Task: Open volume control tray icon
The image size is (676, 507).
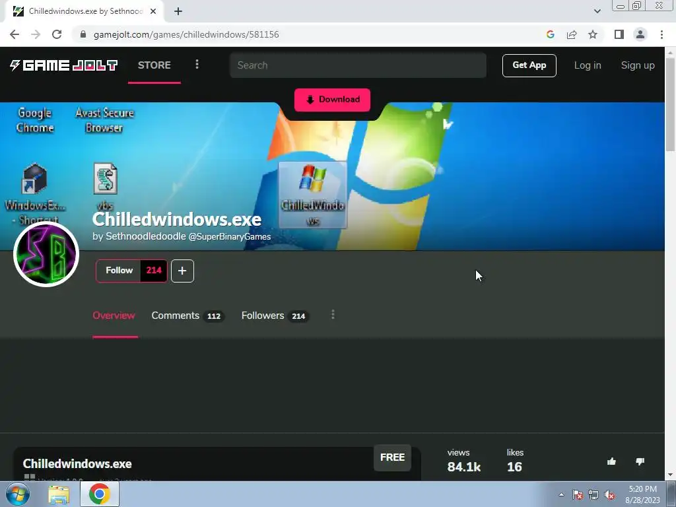Action: click(x=609, y=495)
